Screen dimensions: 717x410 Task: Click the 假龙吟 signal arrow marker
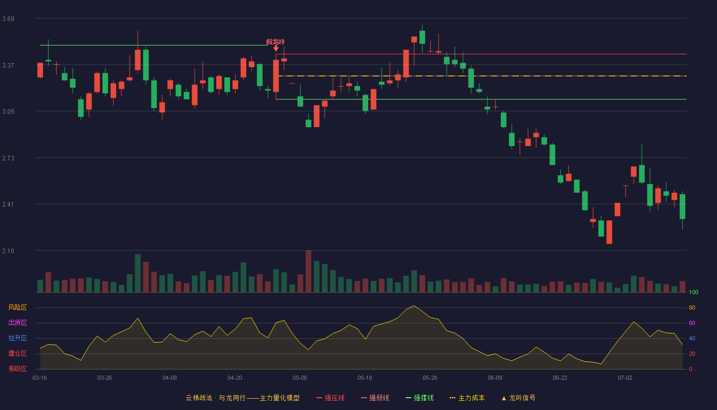[276, 49]
